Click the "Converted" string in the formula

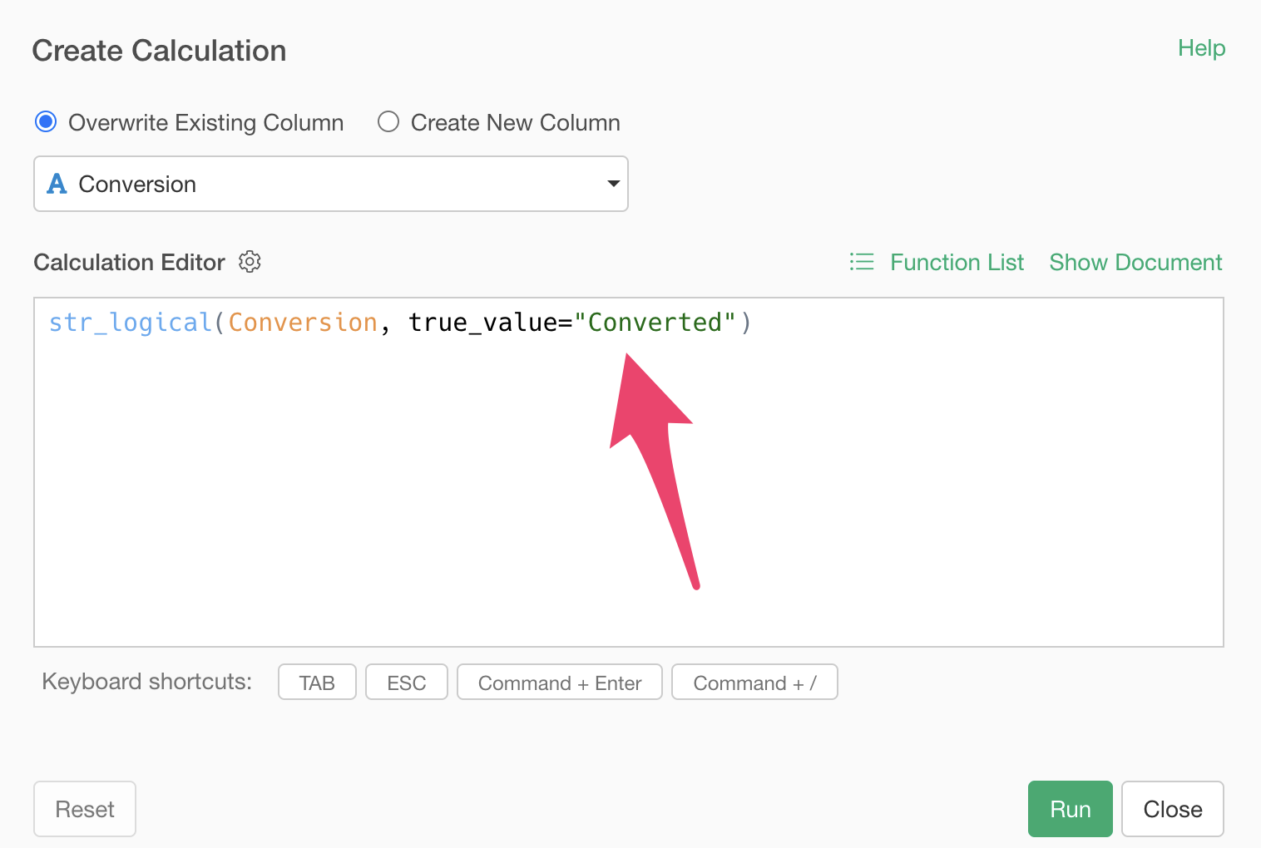(x=655, y=323)
